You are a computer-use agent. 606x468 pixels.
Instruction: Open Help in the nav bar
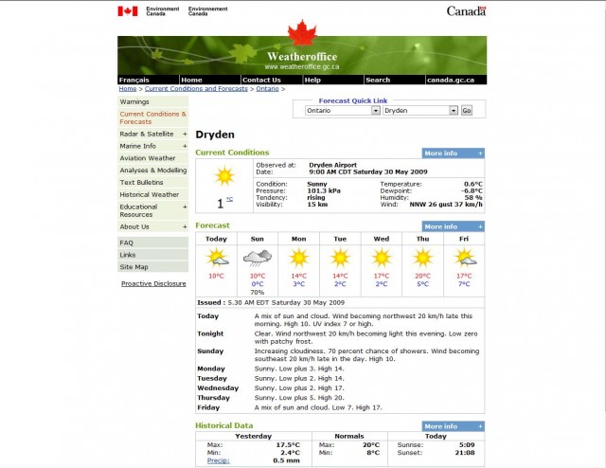(x=312, y=81)
